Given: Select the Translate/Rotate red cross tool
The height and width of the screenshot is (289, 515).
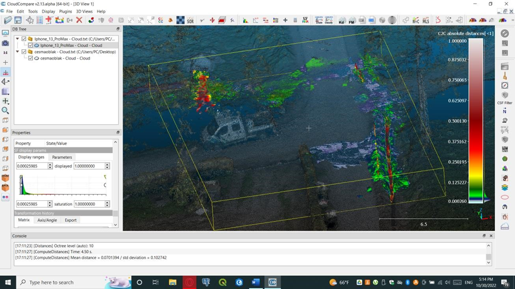Looking at the screenshot, I should [212, 20].
